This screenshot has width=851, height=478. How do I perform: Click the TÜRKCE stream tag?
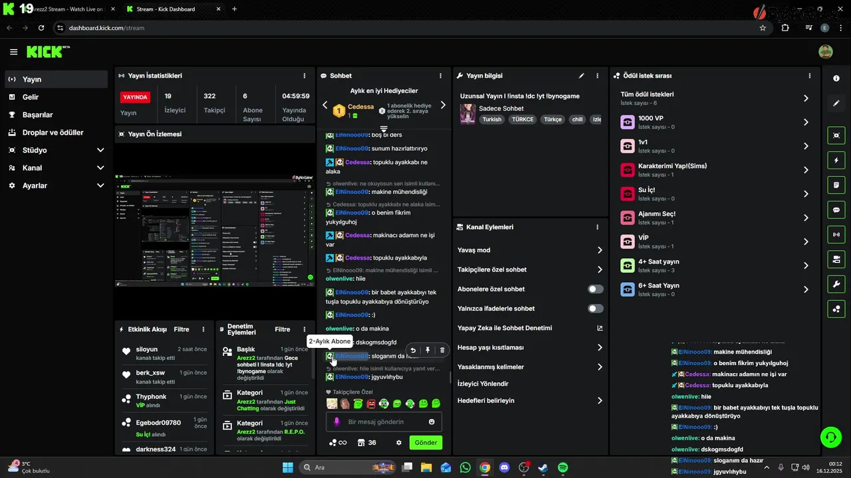pyautogui.click(x=523, y=119)
